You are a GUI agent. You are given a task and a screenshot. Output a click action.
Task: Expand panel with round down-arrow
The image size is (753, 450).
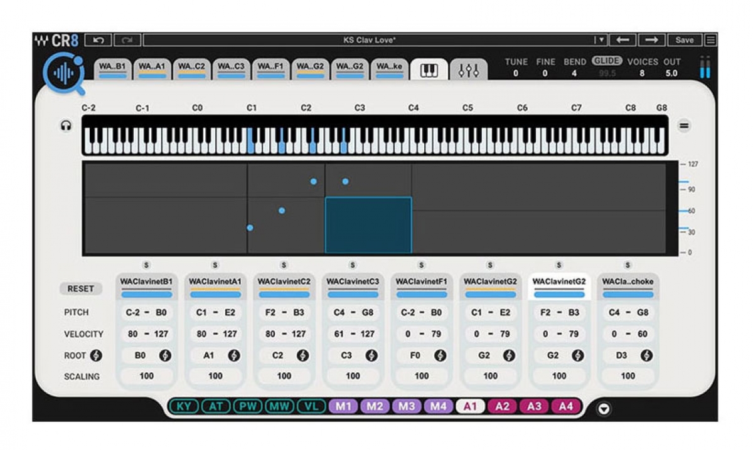604,409
